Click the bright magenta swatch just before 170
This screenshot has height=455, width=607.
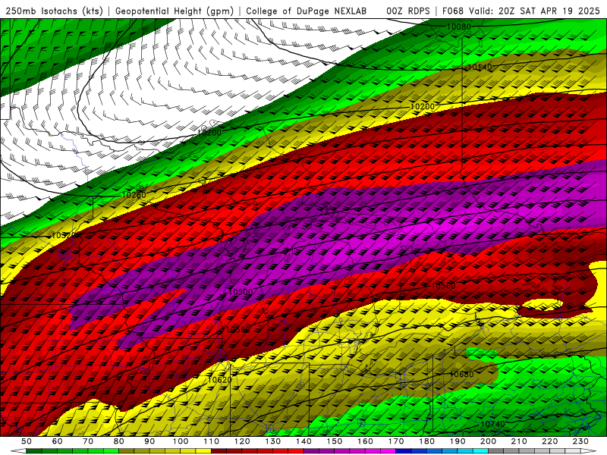click(x=388, y=450)
